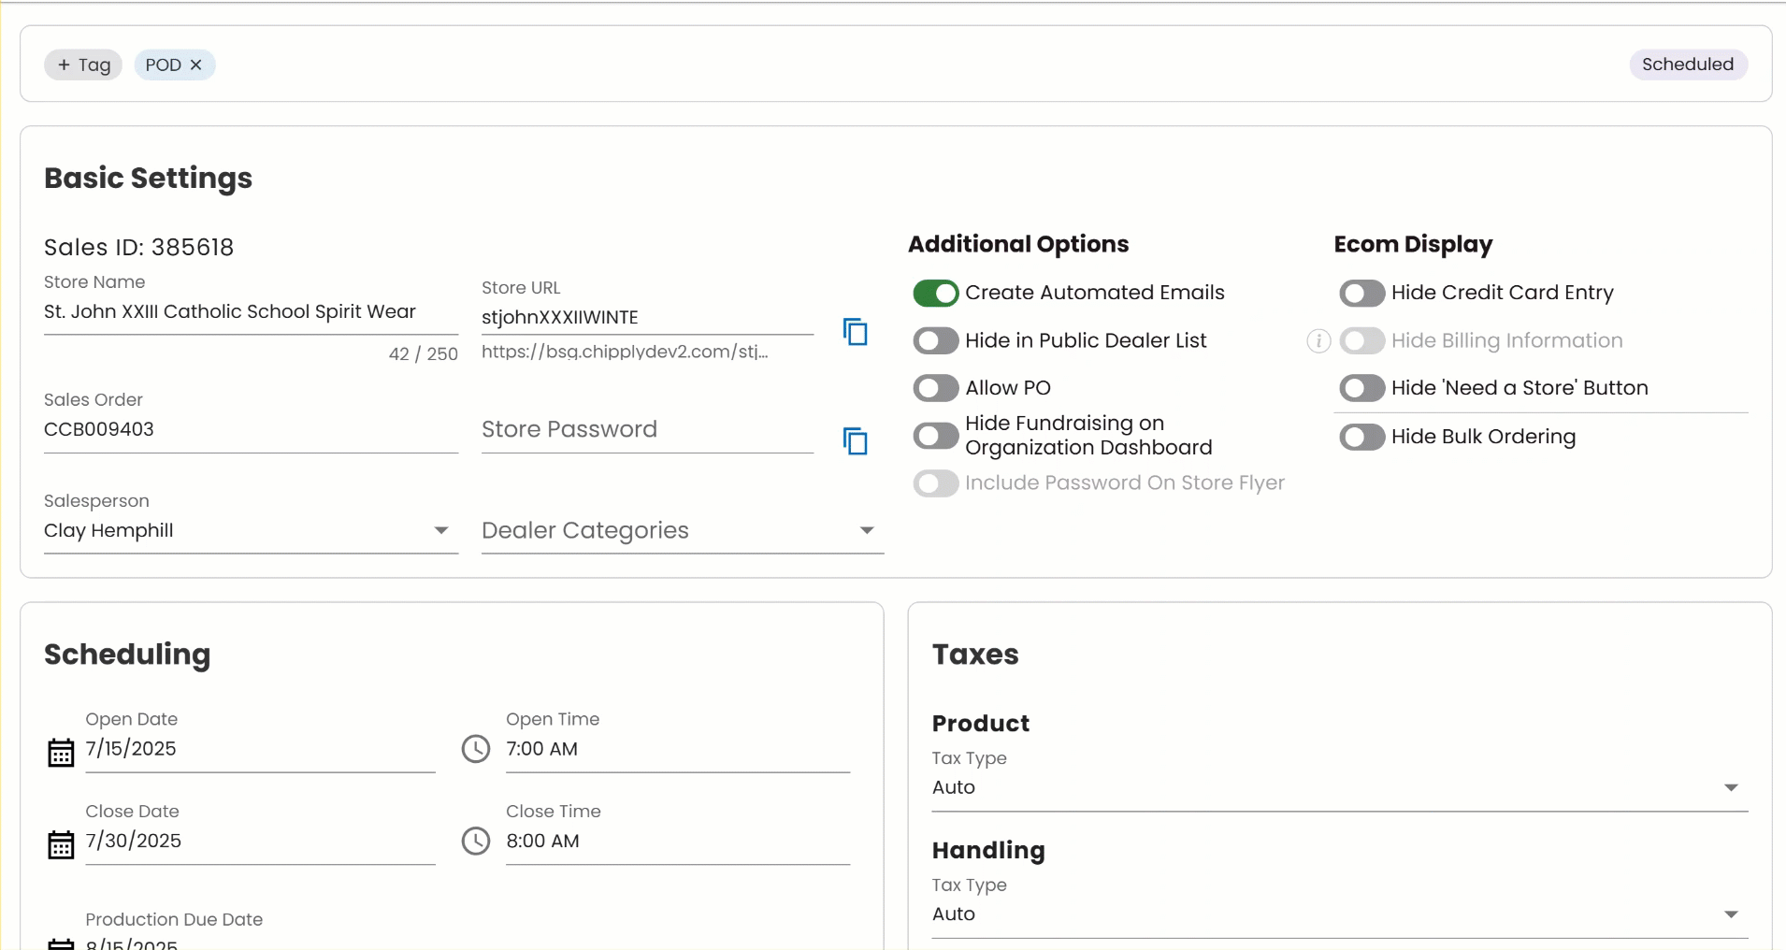
Task: Copy the Store Password with copy icon
Action: click(x=855, y=441)
